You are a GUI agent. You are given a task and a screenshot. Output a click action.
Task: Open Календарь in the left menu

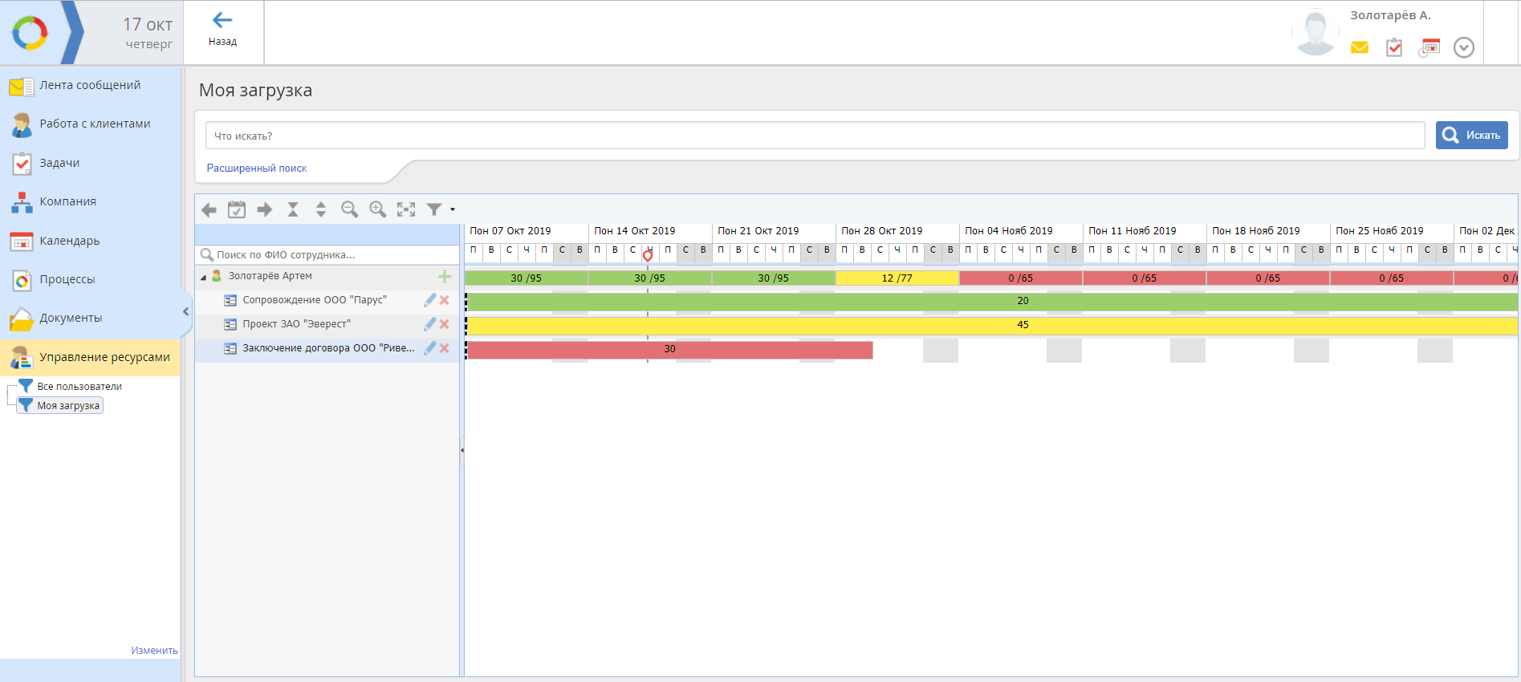pos(69,241)
